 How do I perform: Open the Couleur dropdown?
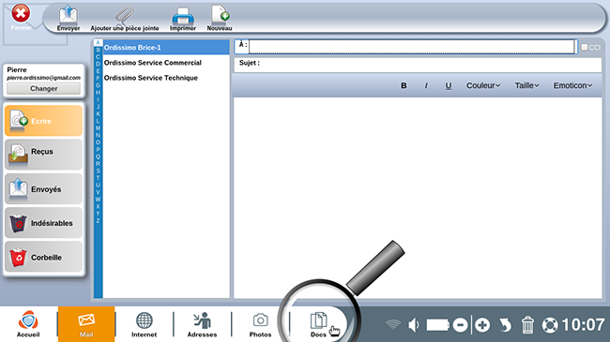point(483,85)
